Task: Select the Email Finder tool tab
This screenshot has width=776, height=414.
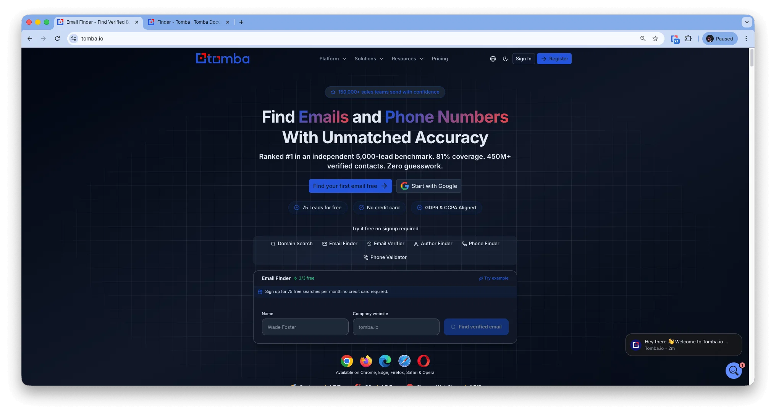Action: (x=340, y=244)
